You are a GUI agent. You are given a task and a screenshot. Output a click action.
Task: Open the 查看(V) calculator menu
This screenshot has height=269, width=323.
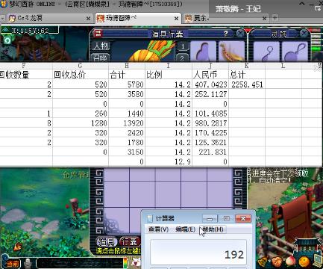click(x=158, y=229)
